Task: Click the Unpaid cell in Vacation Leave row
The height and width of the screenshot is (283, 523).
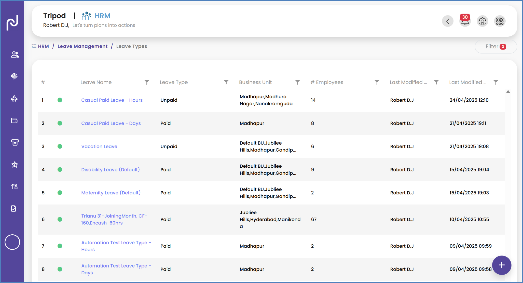Action: coord(169,146)
